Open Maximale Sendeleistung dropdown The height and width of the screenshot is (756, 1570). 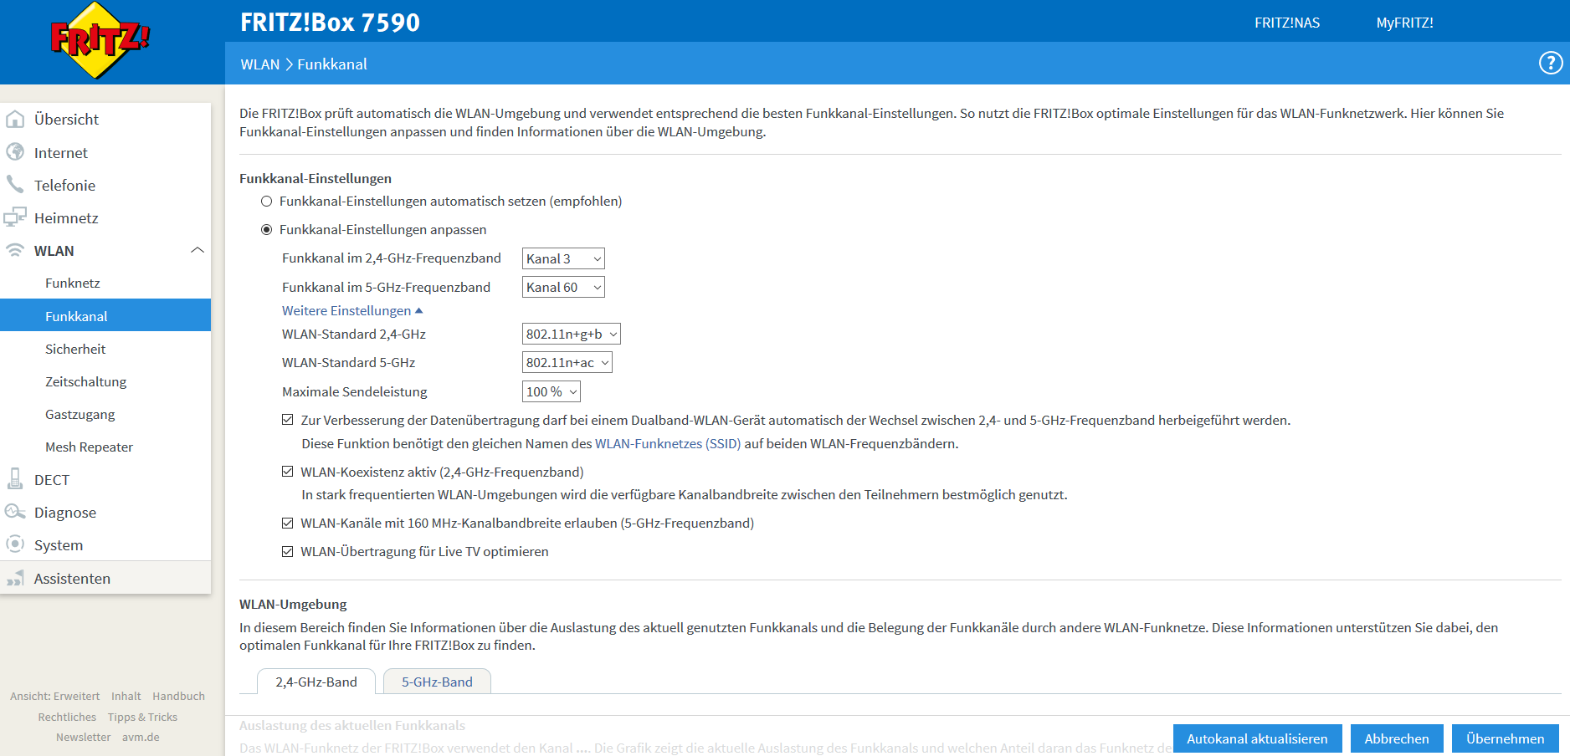tap(552, 391)
